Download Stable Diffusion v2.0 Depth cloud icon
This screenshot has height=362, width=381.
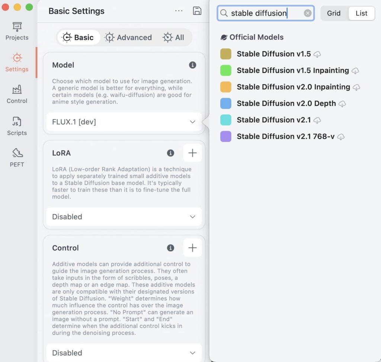click(x=342, y=104)
